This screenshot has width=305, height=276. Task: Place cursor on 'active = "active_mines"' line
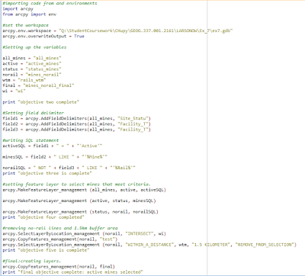[32, 64]
